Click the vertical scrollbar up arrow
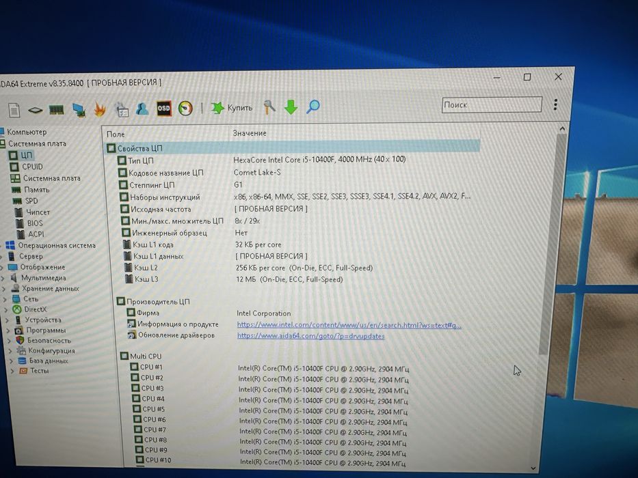The width and height of the screenshot is (638, 478). point(562,129)
